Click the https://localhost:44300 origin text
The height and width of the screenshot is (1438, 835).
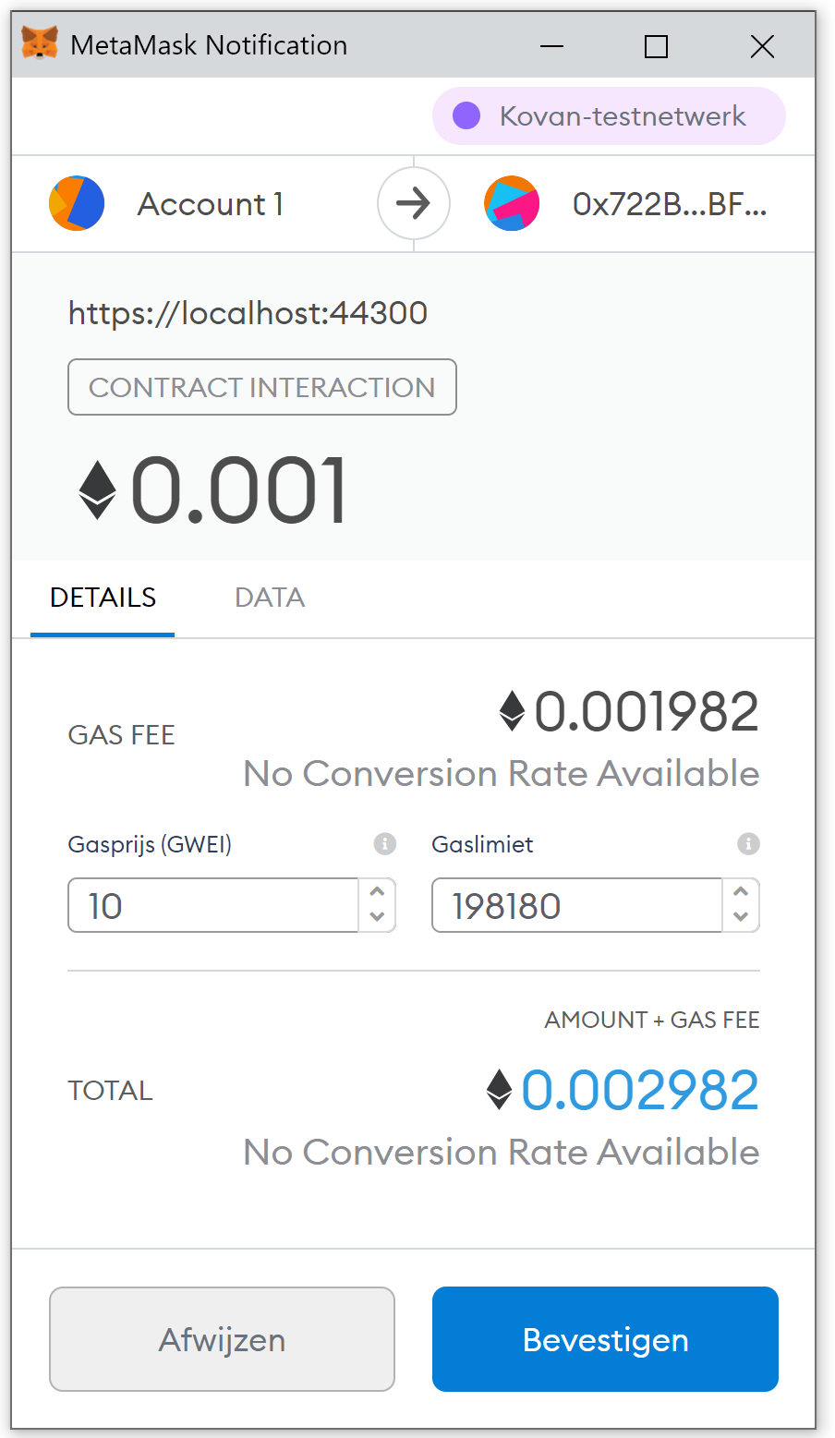(x=248, y=313)
